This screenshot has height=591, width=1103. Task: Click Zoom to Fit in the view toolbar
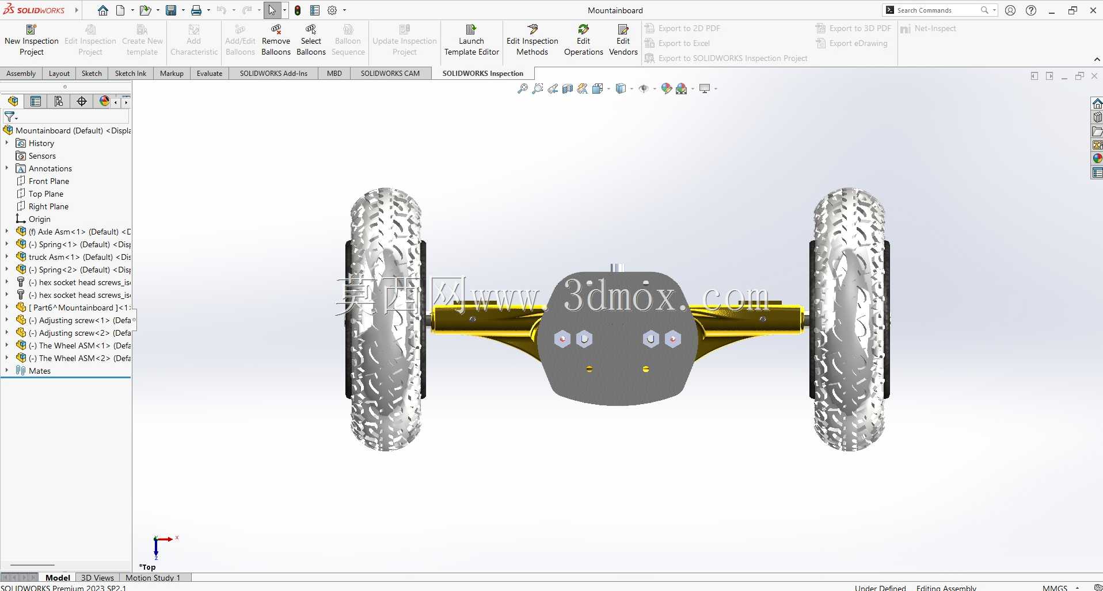coord(523,89)
